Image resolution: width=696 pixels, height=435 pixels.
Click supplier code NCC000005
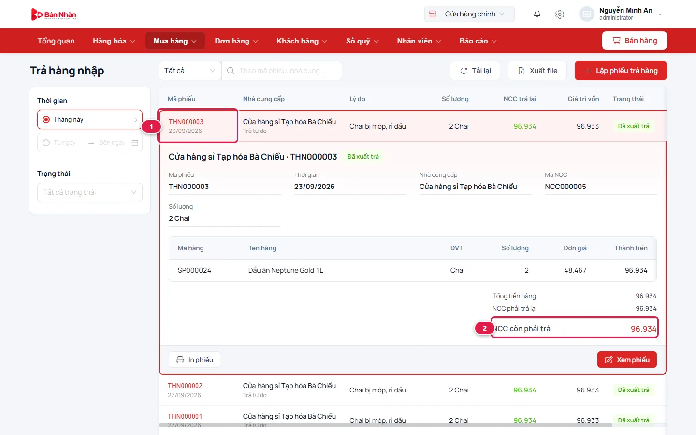[565, 187]
